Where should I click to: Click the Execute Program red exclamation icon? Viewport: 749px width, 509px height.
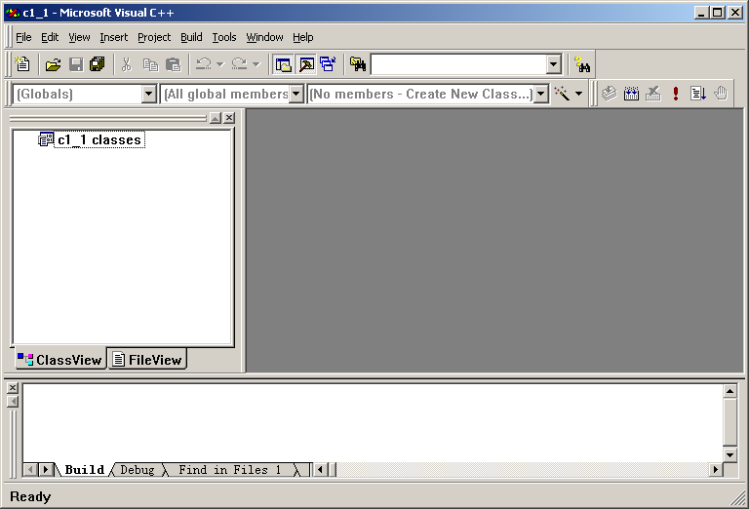676,93
